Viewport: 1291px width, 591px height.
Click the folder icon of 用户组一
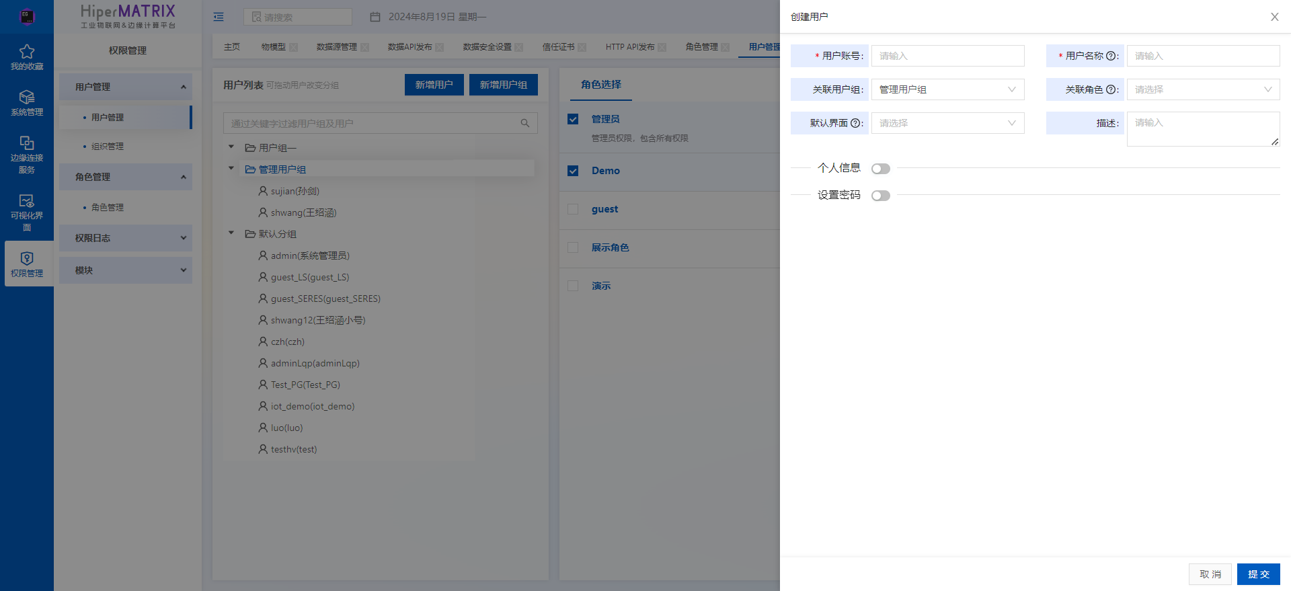tap(250, 148)
